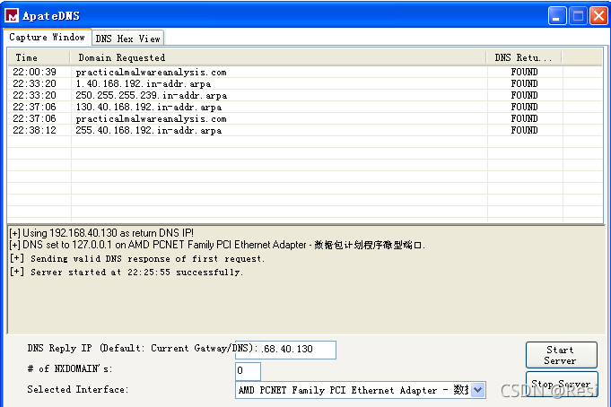The height and width of the screenshot is (407, 611).
Task: Click the ApateDNS title bar app icon
Action: point(12,15)
